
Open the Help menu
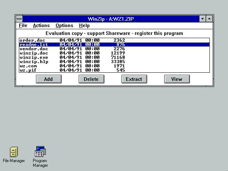[x=84, y=26]
